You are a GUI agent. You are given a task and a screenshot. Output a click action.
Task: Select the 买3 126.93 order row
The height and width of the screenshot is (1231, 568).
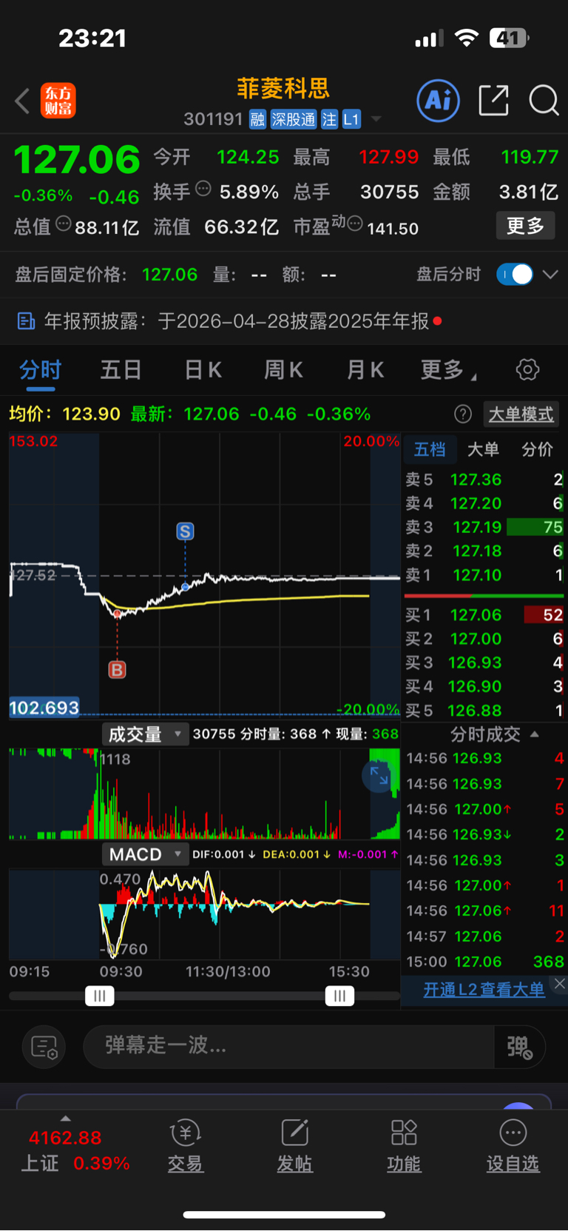[484, 663]
